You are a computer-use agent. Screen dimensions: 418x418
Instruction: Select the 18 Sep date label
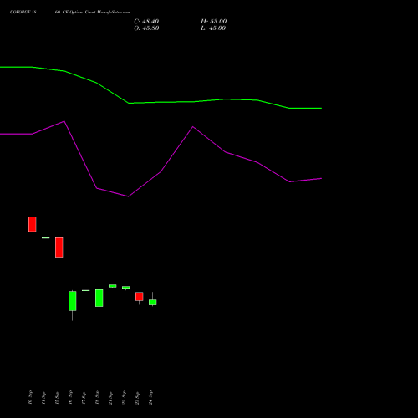coord(97,397)
